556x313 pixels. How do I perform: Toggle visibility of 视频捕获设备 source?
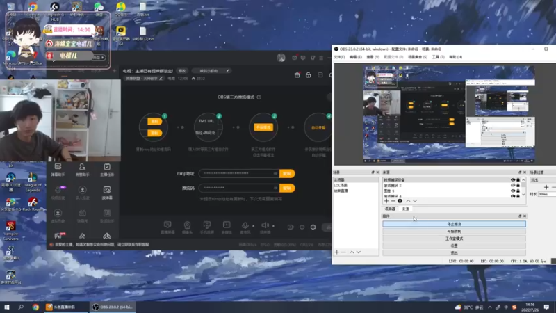pyautogui.click(x=513, y=180)
